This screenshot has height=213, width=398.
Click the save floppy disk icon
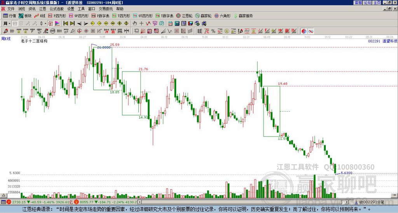click(190, 24)
